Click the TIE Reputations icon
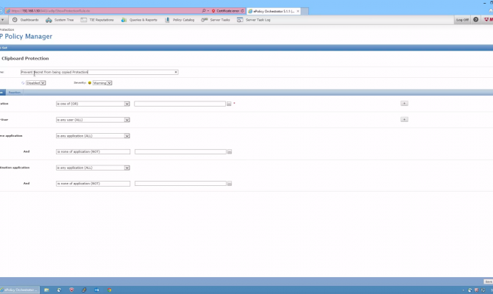The image size is (493, 294). [84, 20]
